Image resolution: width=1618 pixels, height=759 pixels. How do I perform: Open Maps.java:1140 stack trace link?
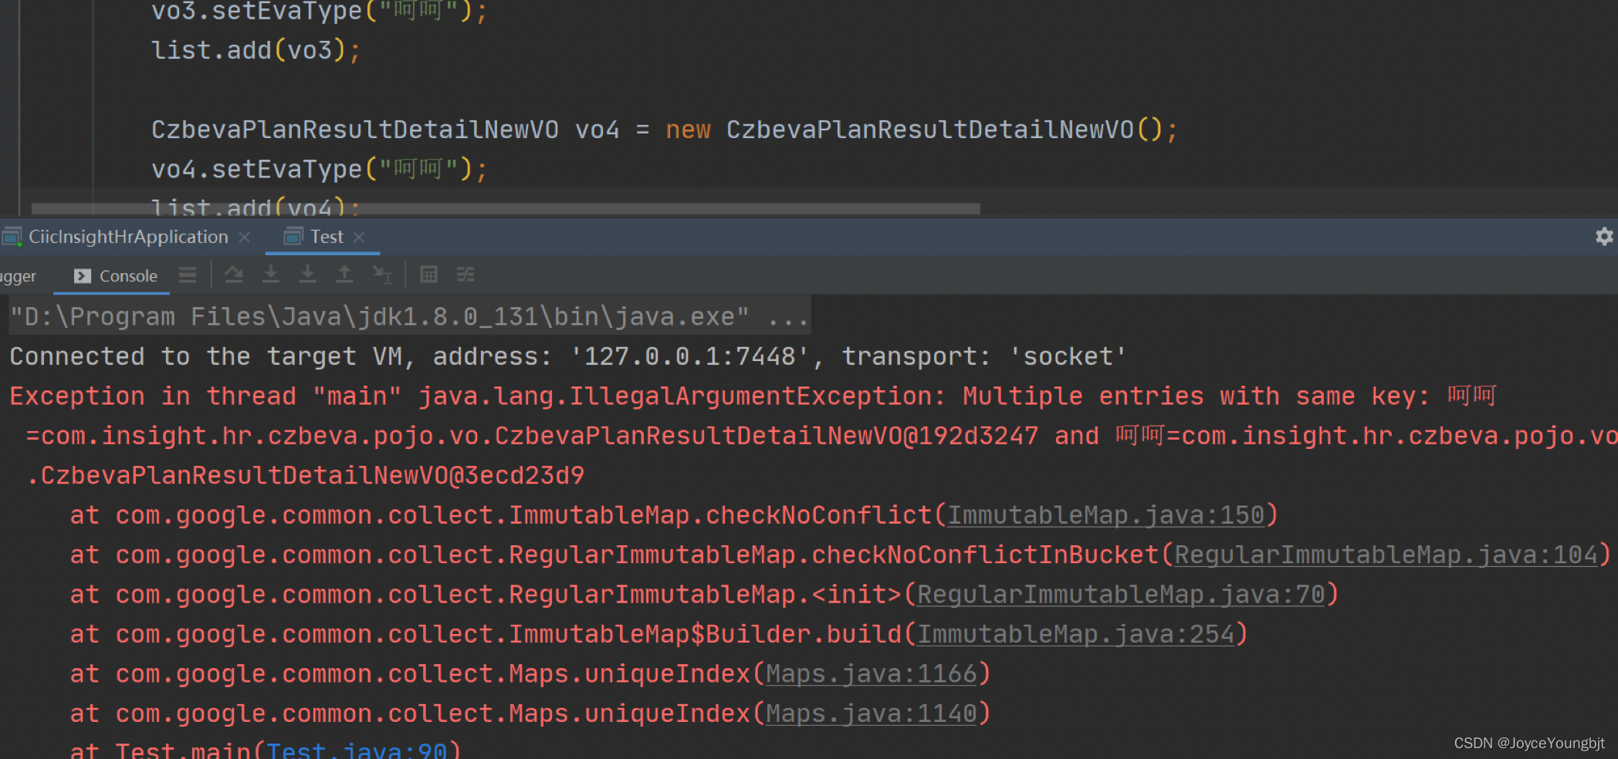[x=872, y=714]
